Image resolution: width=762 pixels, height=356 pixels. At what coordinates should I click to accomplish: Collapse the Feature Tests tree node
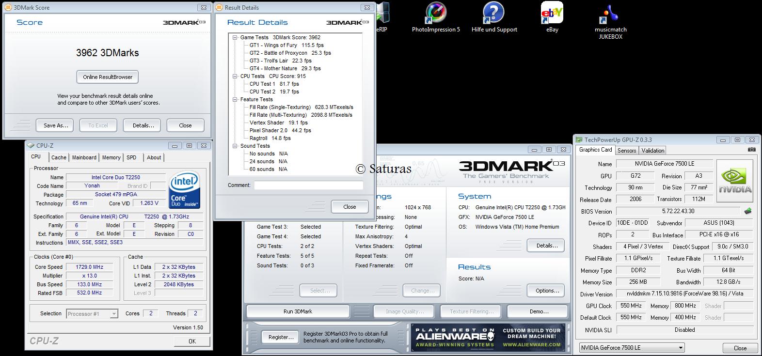click(x=235, y=99)
